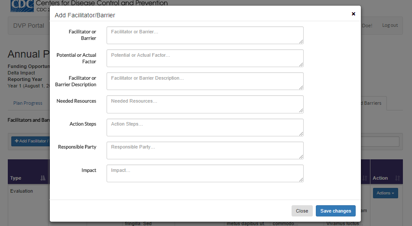This screenshot has width=412, height=226.
Task: Click the sort icon in Action column
Action: coord(398,178)
